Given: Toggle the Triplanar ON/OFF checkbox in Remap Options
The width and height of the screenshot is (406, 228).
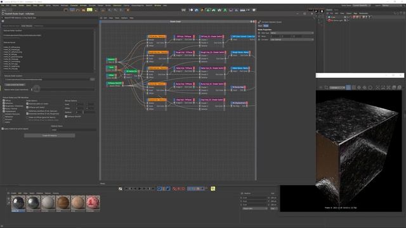Looking at the screenshot, I should (66, 117).
